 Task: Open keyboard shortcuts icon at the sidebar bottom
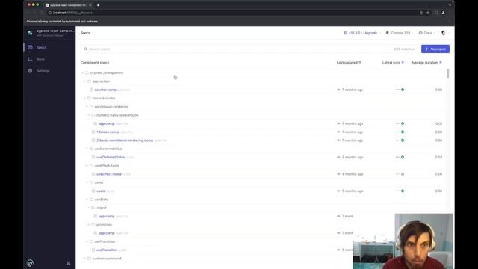(x=69, y=263)
